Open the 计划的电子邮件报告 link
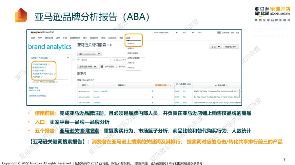This screenshot has width=295, height=165. (37, 96)
